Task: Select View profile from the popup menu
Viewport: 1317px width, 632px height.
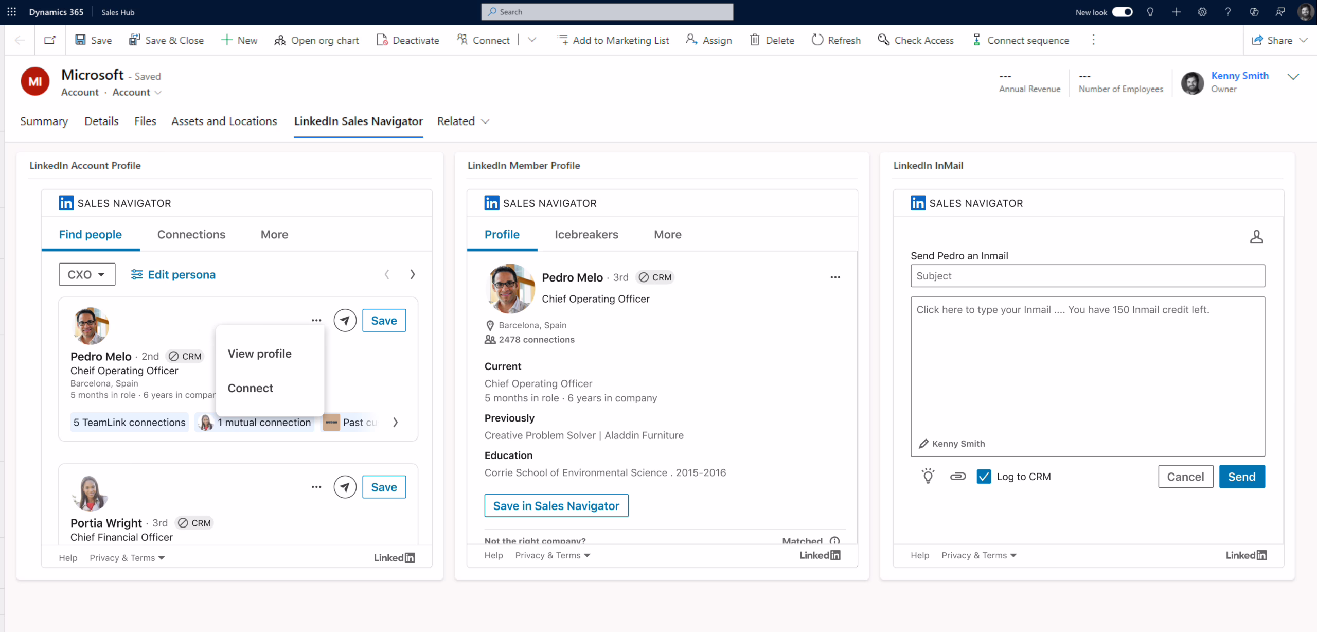Action: point(259,354)
